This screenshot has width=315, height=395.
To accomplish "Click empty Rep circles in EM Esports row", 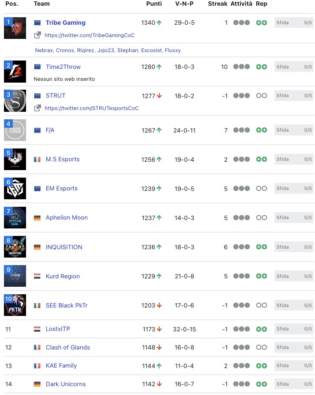I will point(262,188).
